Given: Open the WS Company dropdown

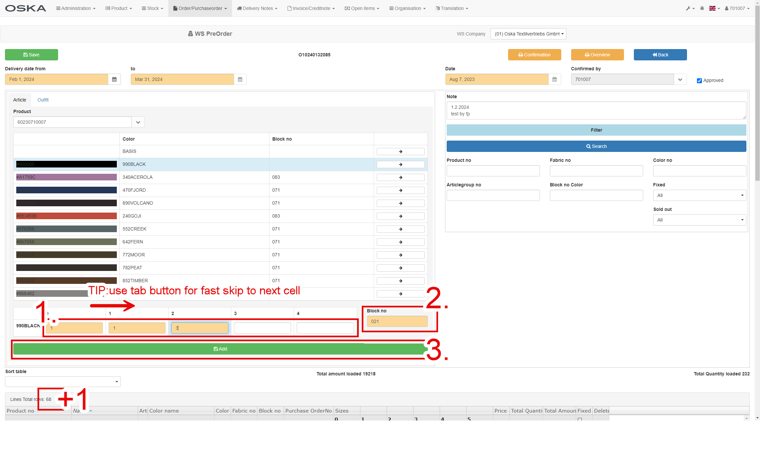Looking at the screenshot, I should click(528, 34).
